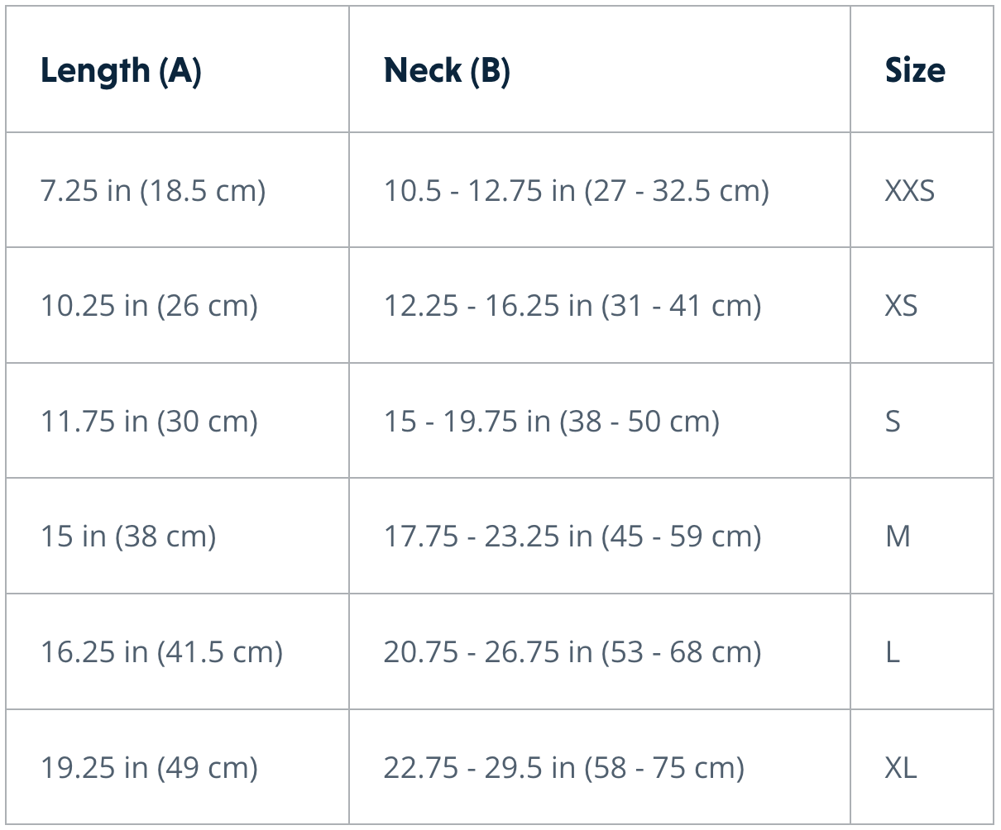Select the M size cell

point(898,537)
